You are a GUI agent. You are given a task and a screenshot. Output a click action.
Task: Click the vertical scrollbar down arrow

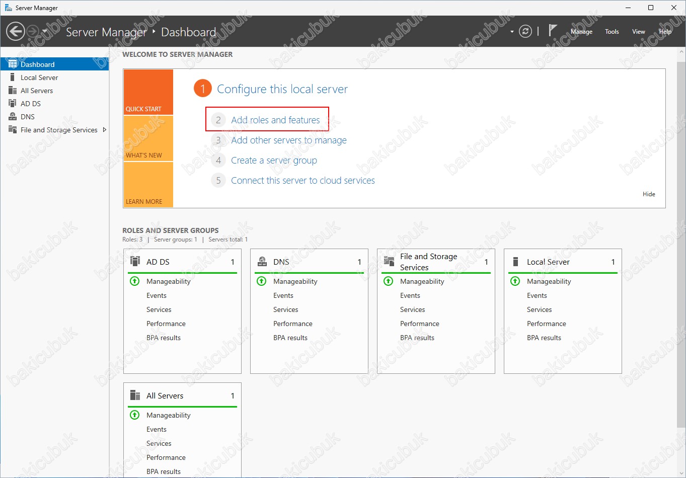[681, 473]
